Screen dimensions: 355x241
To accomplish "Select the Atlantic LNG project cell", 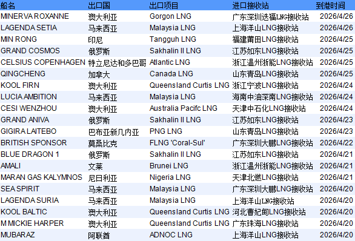I will (170, 62).
